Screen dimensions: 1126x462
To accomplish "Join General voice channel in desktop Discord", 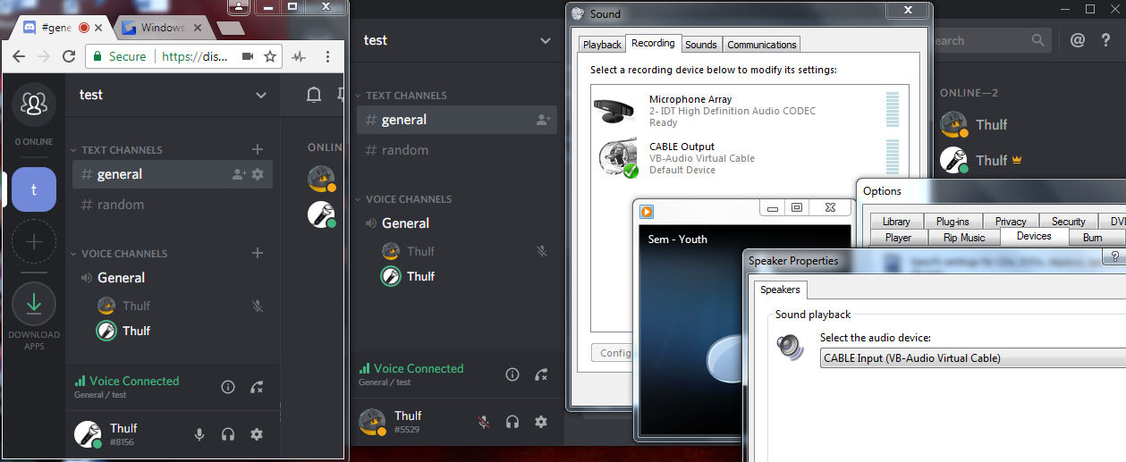I will coord(456,223).
